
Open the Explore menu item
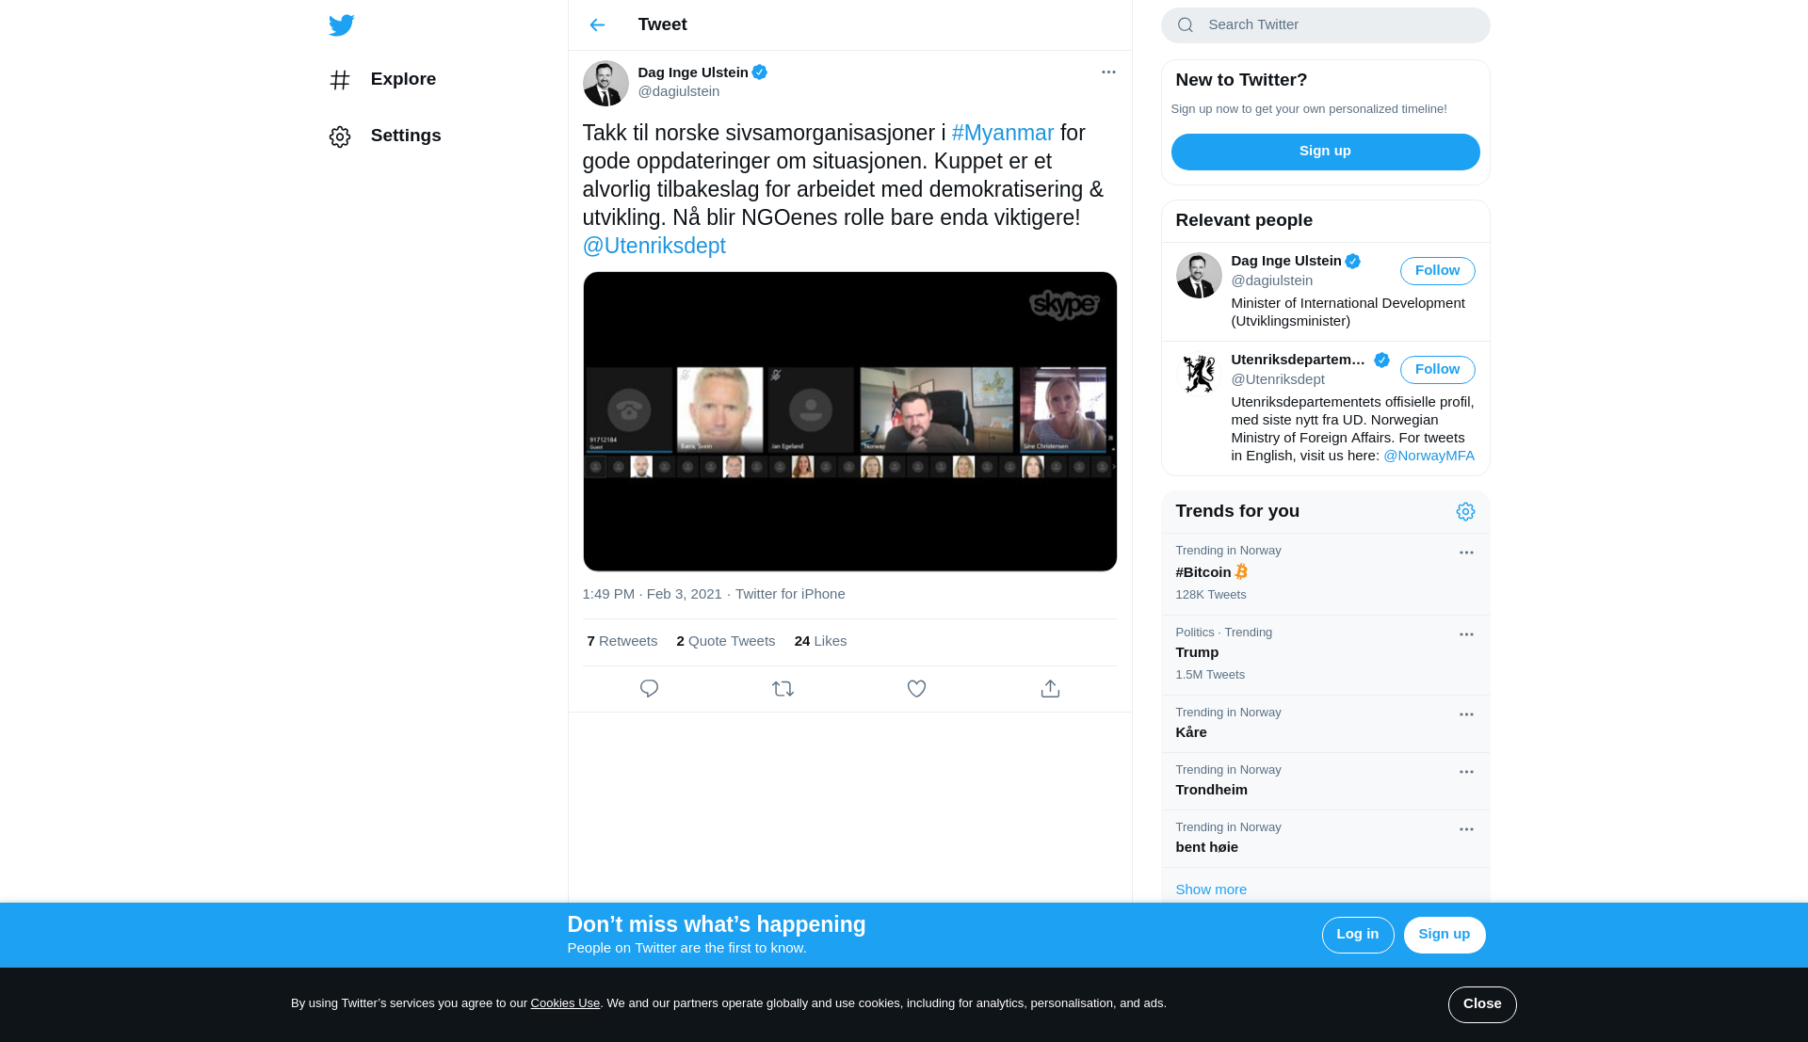click(402, 79)
